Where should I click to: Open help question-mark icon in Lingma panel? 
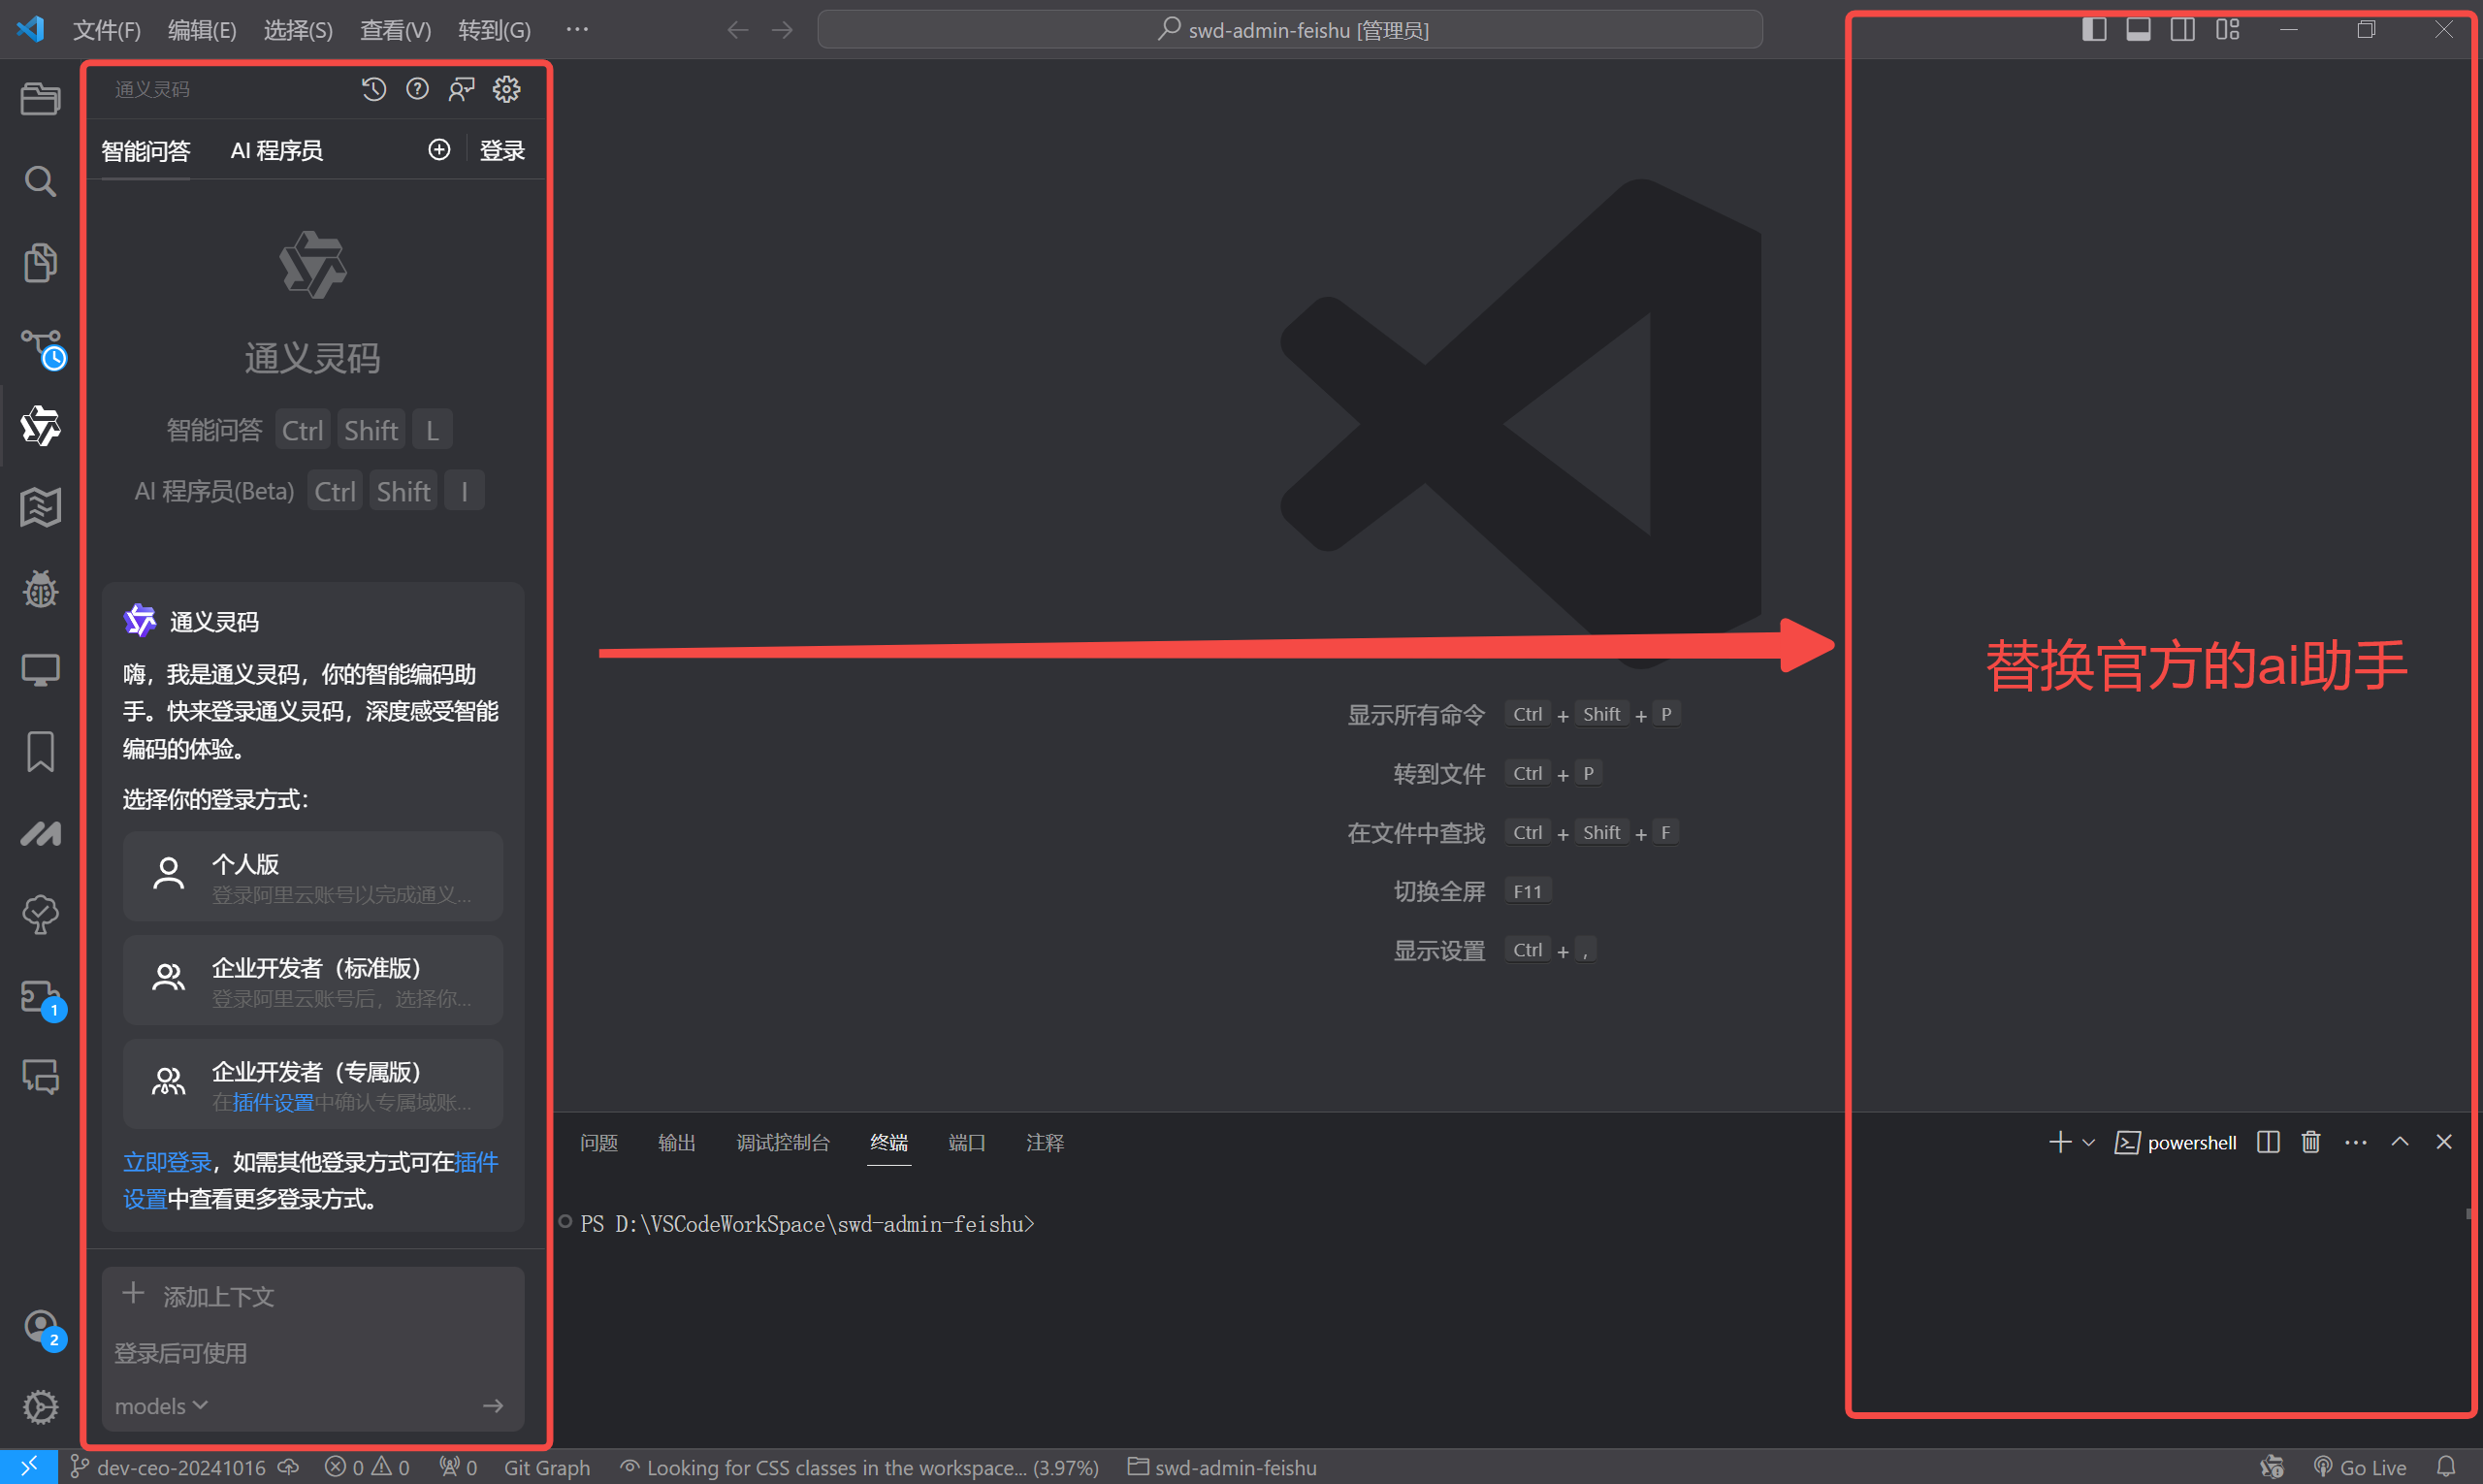(x=417, y=89)
